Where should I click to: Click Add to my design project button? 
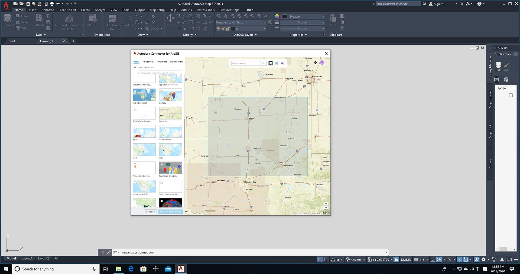point(170,212)
